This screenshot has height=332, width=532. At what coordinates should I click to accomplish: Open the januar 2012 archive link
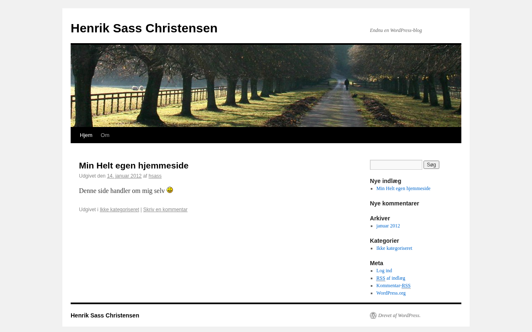pos(388,226)
